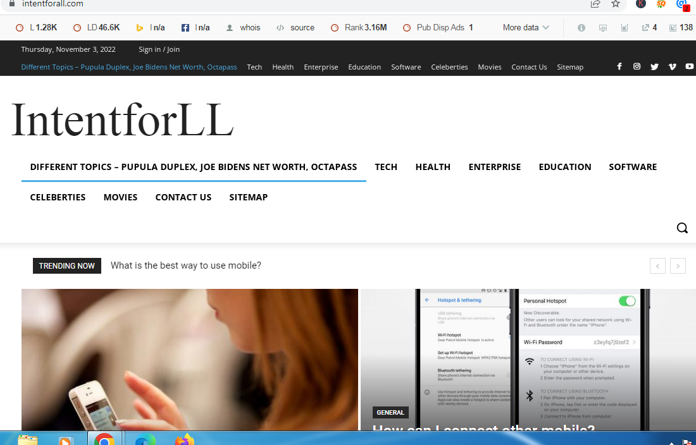
Task: Select CELEBERTIES in main menu
Action: [x=58, y=197]
